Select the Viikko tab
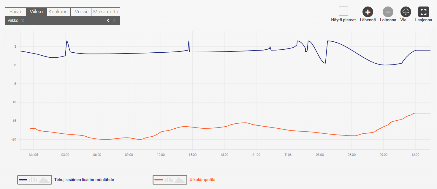 (x=36, y=12)
